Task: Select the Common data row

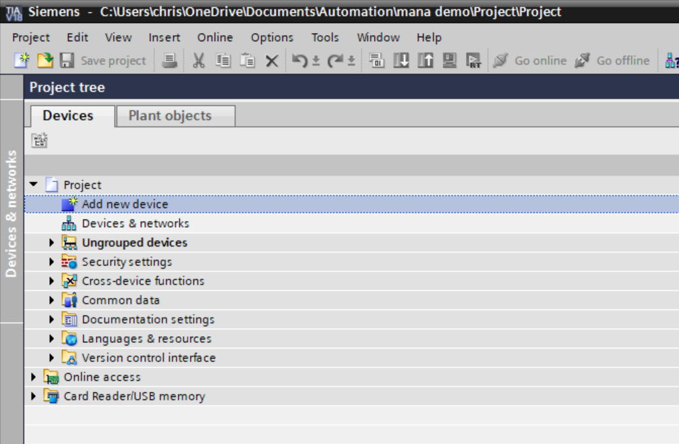Action: [351, 300]
